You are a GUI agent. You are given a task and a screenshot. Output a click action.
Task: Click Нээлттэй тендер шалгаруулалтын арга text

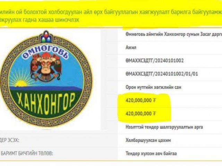(x=164, y=127)
